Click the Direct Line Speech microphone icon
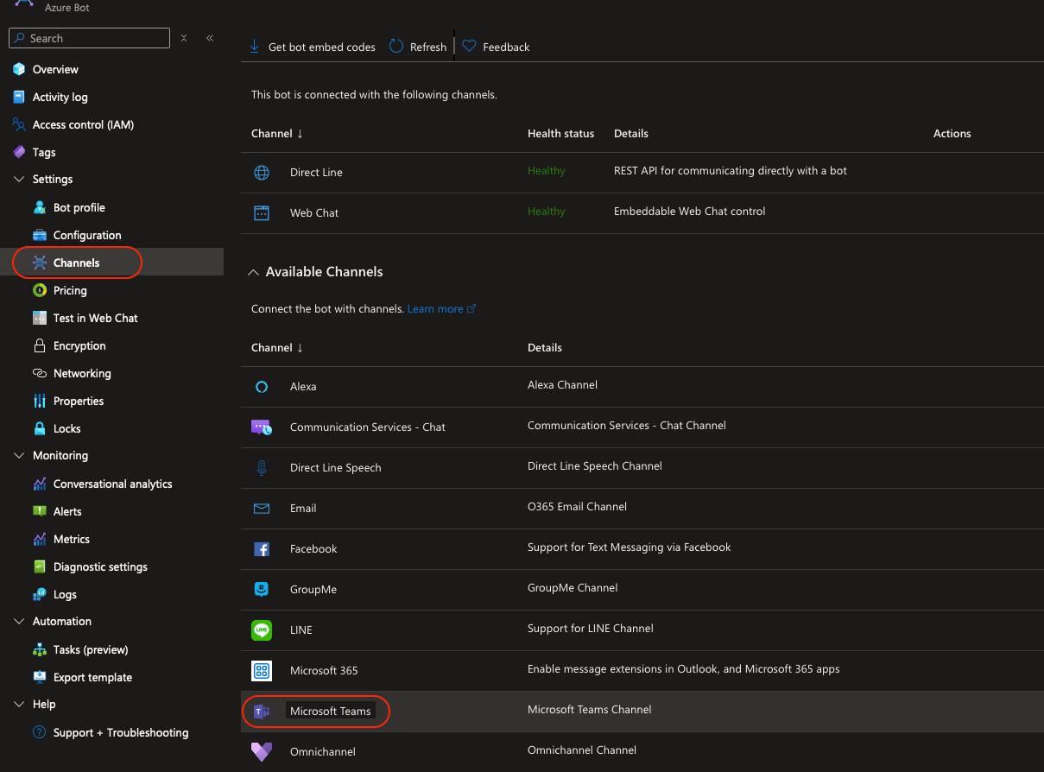Screen dimensions: 1044x772 coord(262,468)
